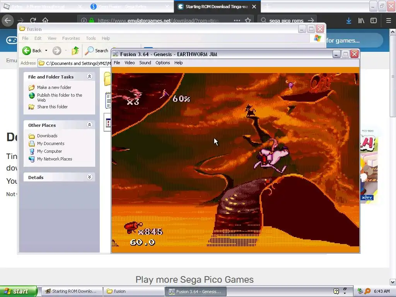This screenshot has width=396, height=297.
Task: Click the browser page scrollbar up arrow
Action: click(393, 32)
